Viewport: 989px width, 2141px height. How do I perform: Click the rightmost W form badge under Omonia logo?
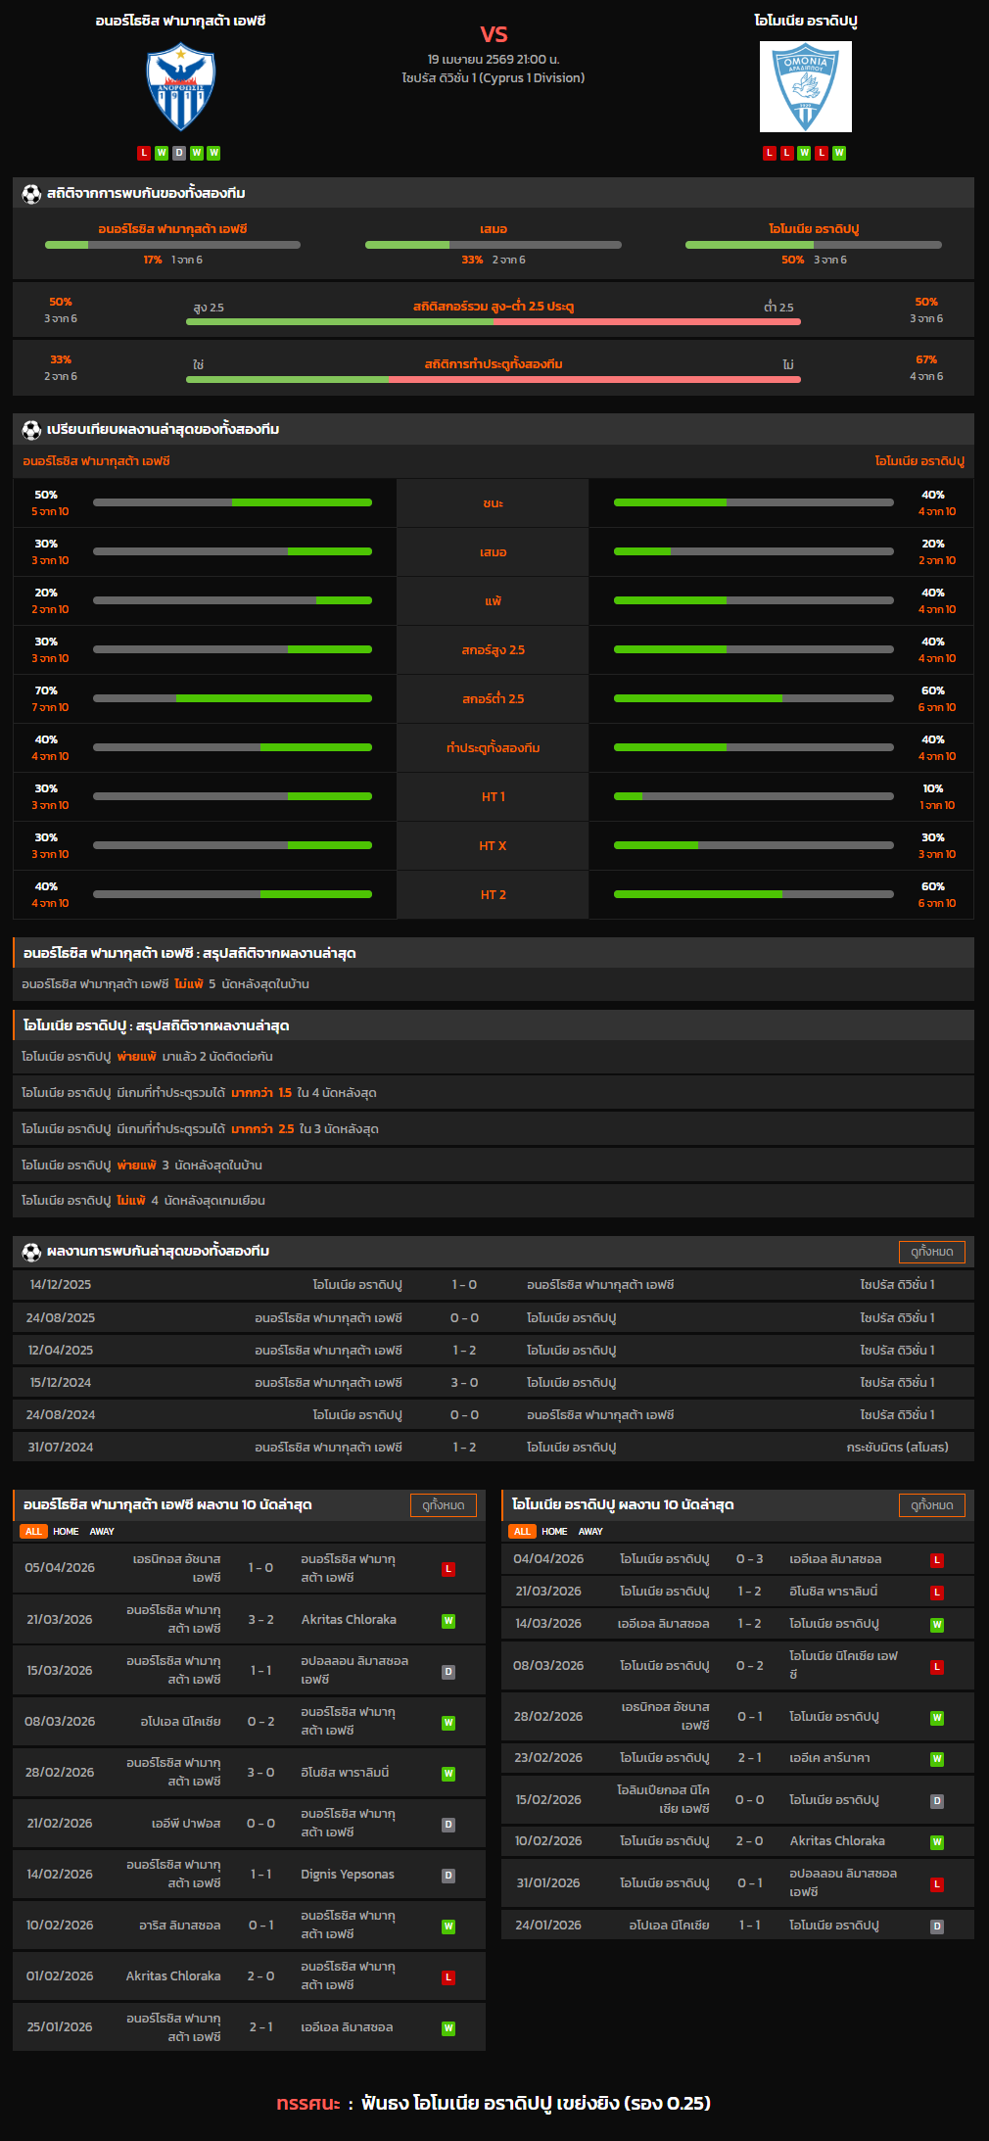(839, 153)
